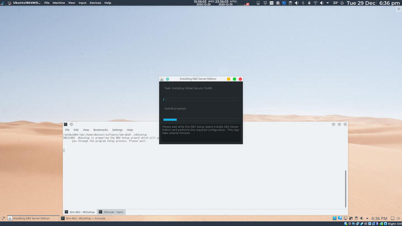Click the Konsole terminal cursor line
Image resolution: width=402 pixels, height=226 pixels.
64,151
